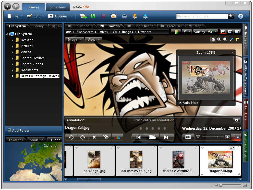Delete image with the X button
The image size is (253, 190).
[x=94, y=137]
